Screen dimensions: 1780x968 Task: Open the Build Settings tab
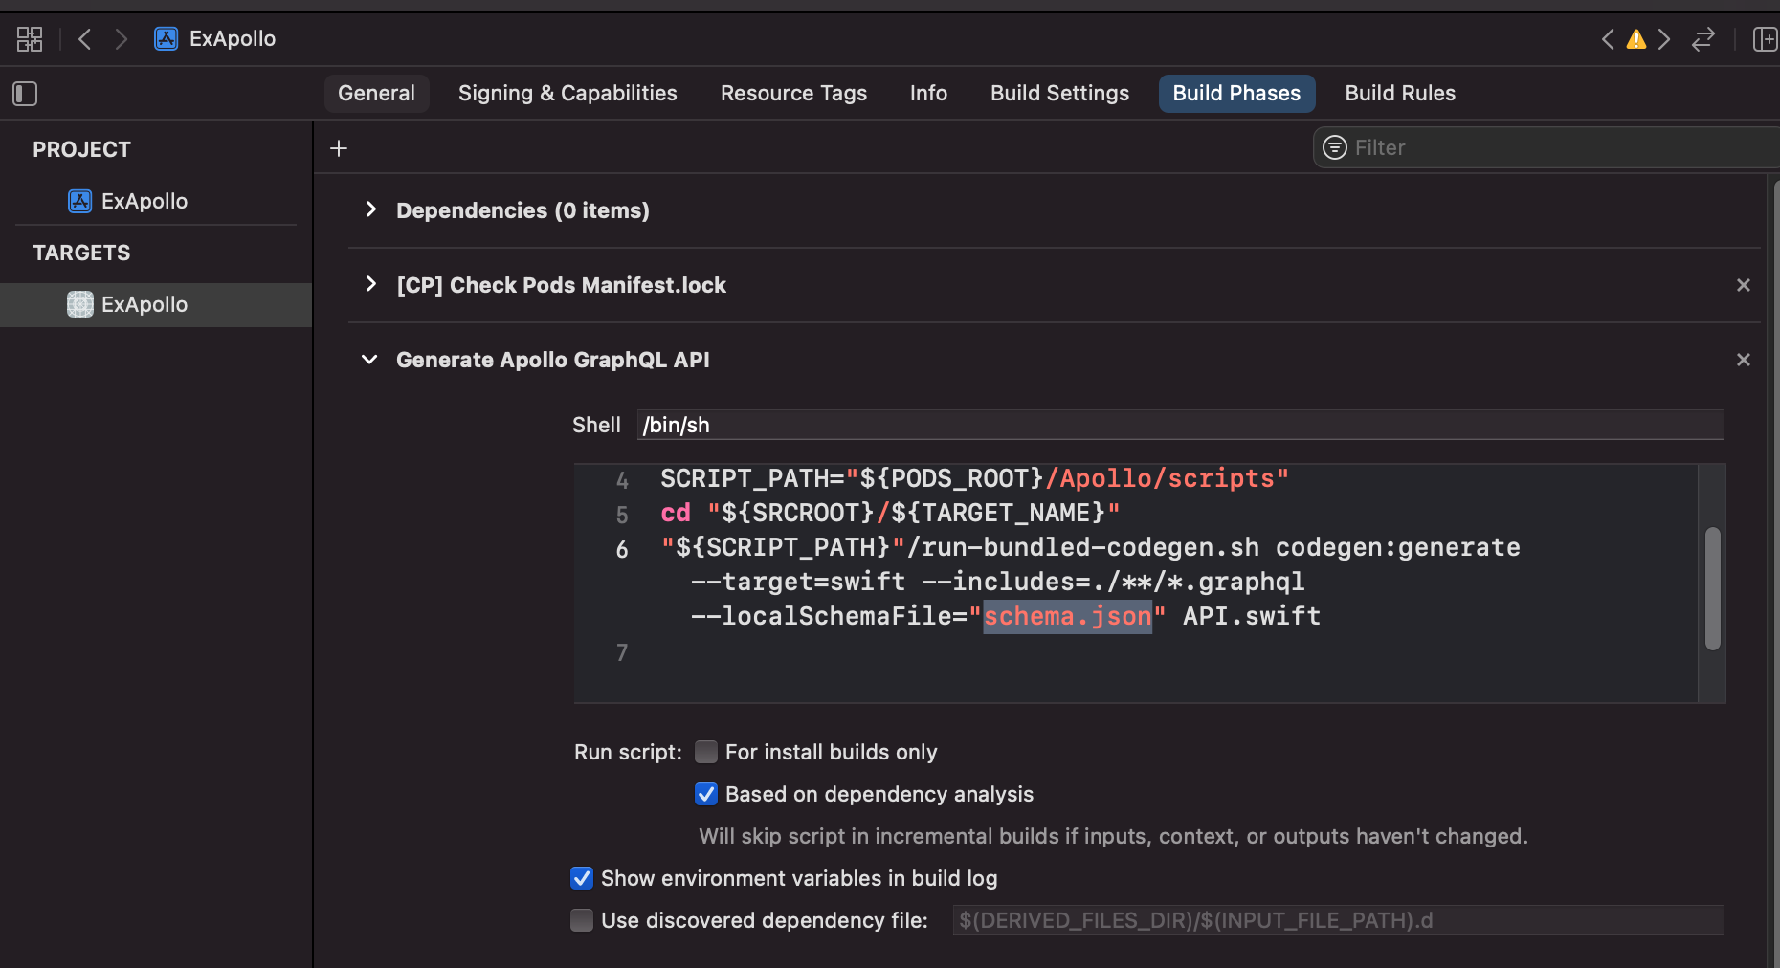(x=1059, y=94)
